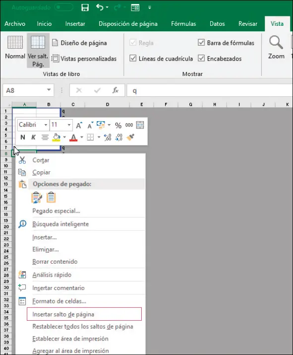The width and height of the screenshot is (293, 355).
Task: Click the format painter brush in mini toolbar
Action: [x=130, y=137]
